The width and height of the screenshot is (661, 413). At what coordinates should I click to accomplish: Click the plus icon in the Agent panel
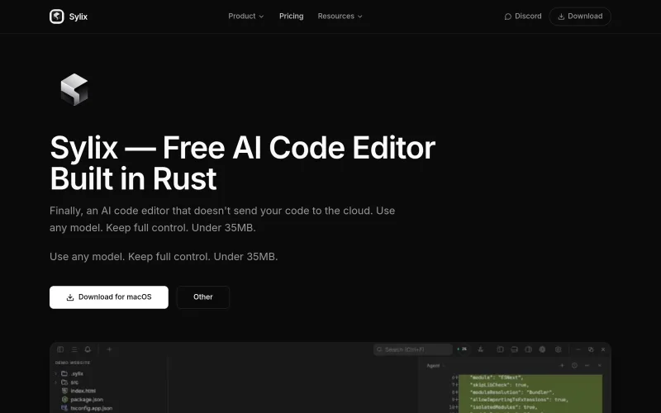click(562, 365)
